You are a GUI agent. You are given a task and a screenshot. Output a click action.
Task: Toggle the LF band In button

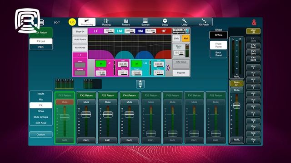(x=101, y=64)
